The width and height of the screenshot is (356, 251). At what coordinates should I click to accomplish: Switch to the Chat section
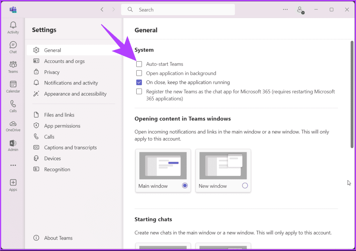coord(13,47)
